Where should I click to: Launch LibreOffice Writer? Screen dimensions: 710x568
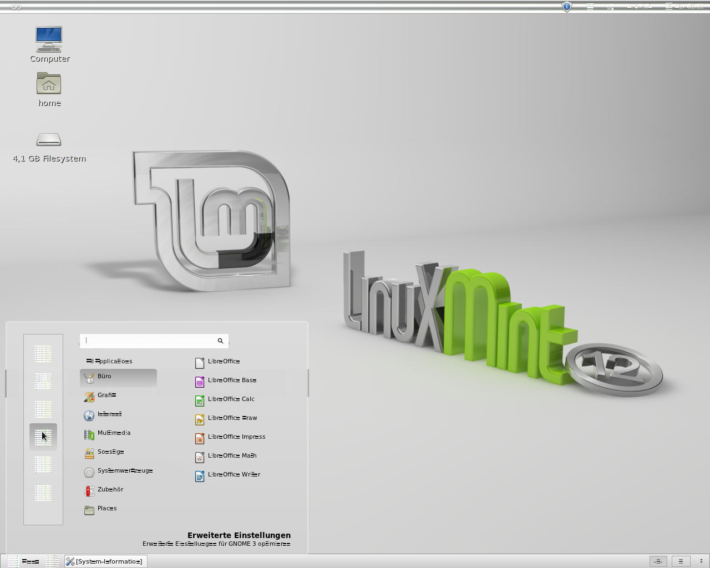tap(227, 476)
